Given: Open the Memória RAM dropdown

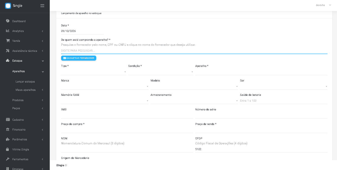Looking at the screenshot, I should pos(105,101).
